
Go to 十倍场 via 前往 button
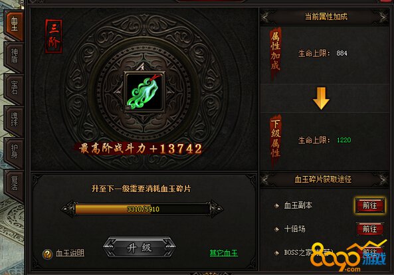pos(370,229)
